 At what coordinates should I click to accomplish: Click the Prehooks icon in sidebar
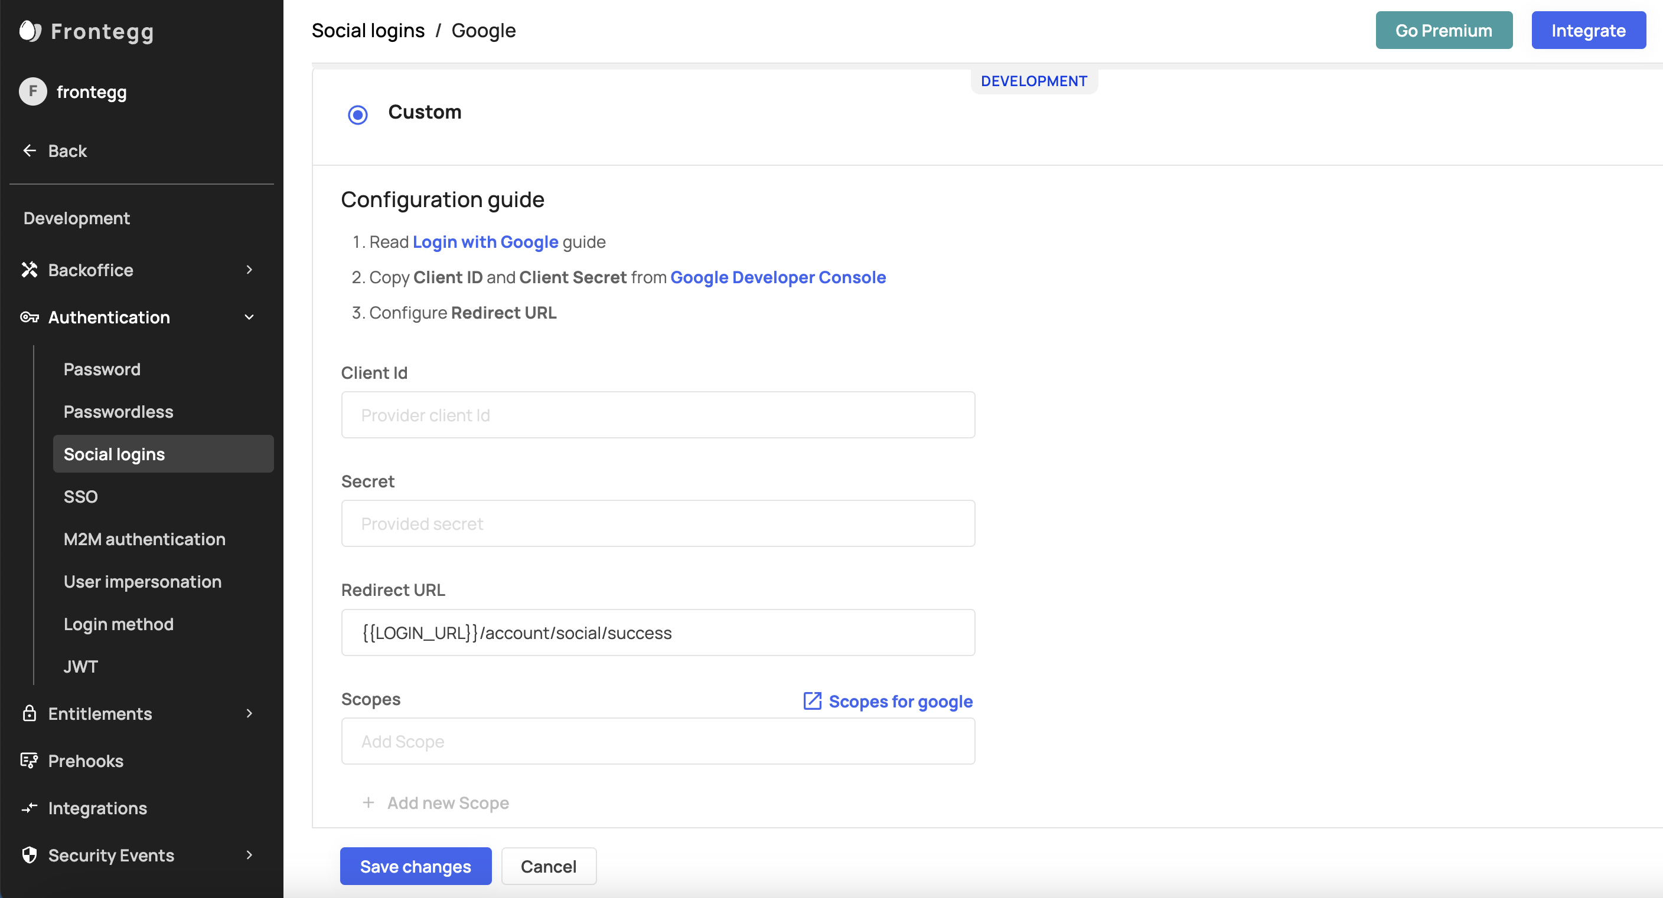coord(30,761)
